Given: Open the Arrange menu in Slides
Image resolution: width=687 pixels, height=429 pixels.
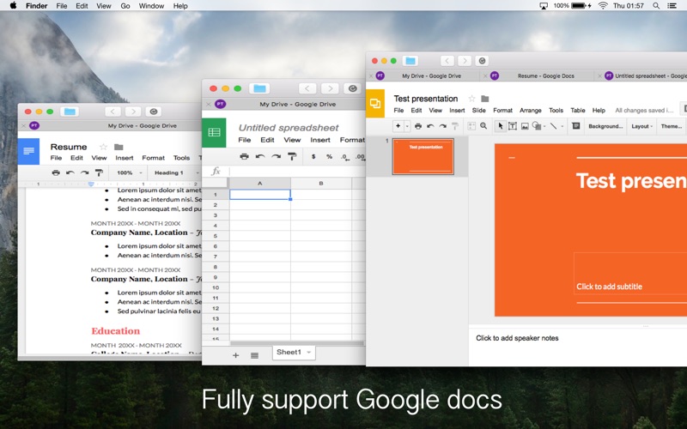Looking at the screenshot, I should pos(530,111).
